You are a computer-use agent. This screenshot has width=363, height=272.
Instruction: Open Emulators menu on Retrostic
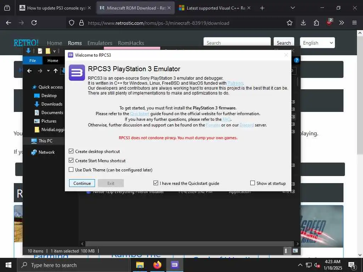point(100,43)
